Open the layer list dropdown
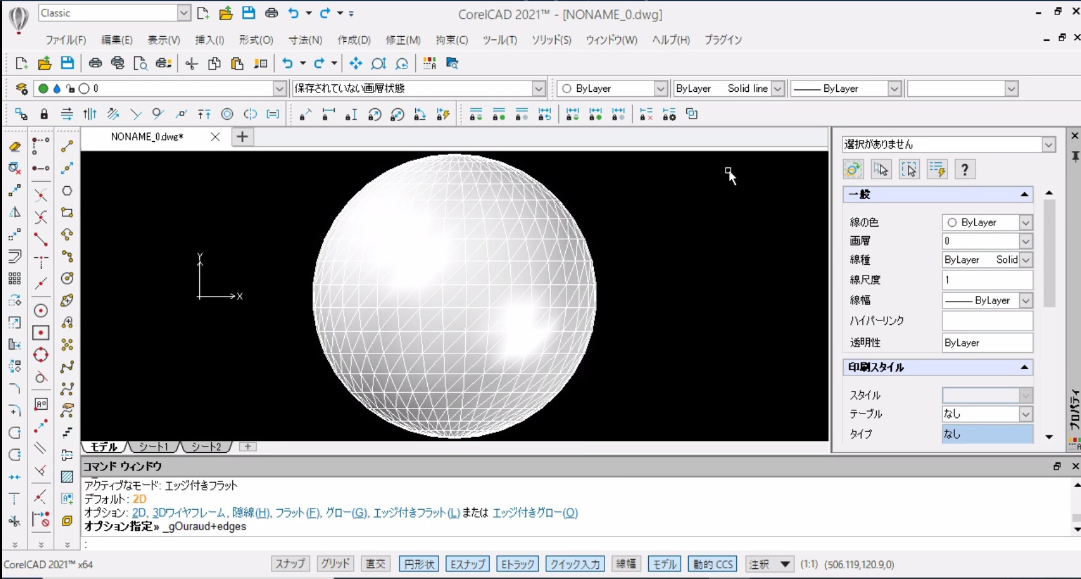This screenshot has width=1081, height=579. 280,89
